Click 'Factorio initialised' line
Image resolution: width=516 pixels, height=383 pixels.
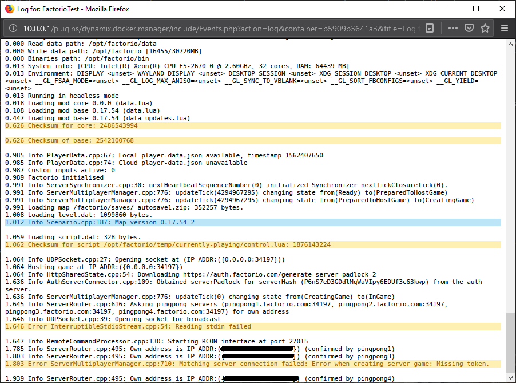[x=54, y=178]
